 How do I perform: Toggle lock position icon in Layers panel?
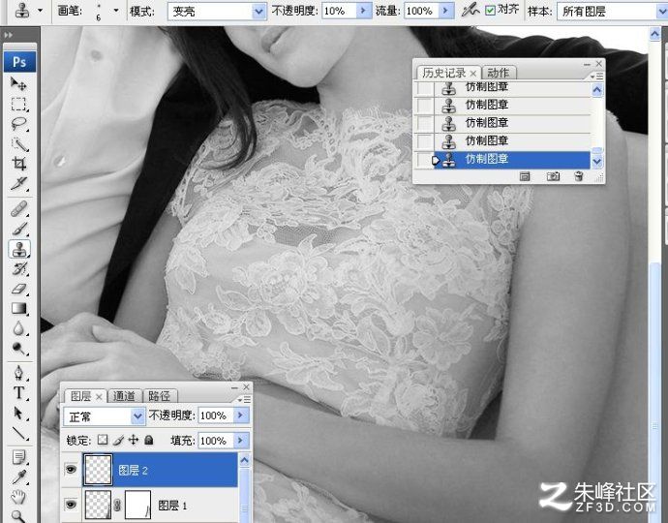134,440
